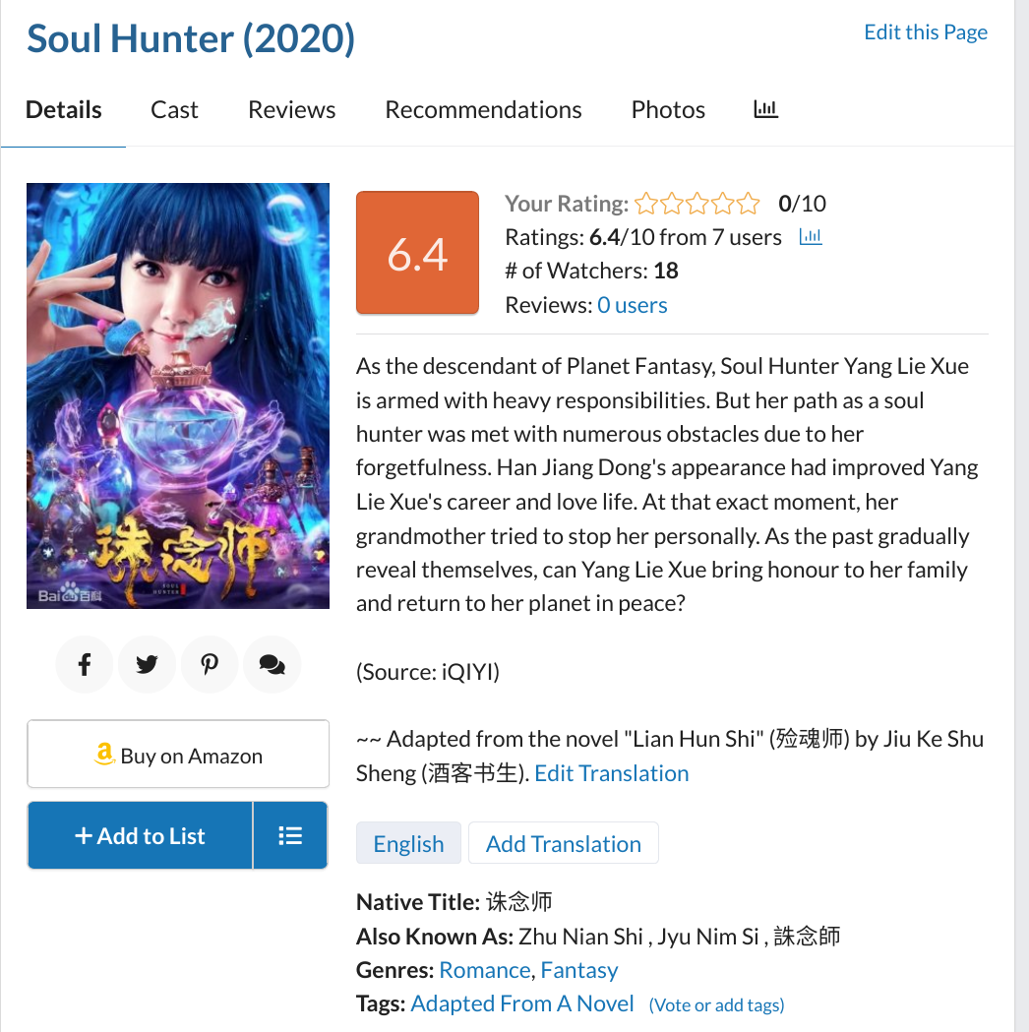Switch to the Cast tab
The width and height of the screenshot is (1029, 1032).
pyautogui.click(x=174, y=110)
